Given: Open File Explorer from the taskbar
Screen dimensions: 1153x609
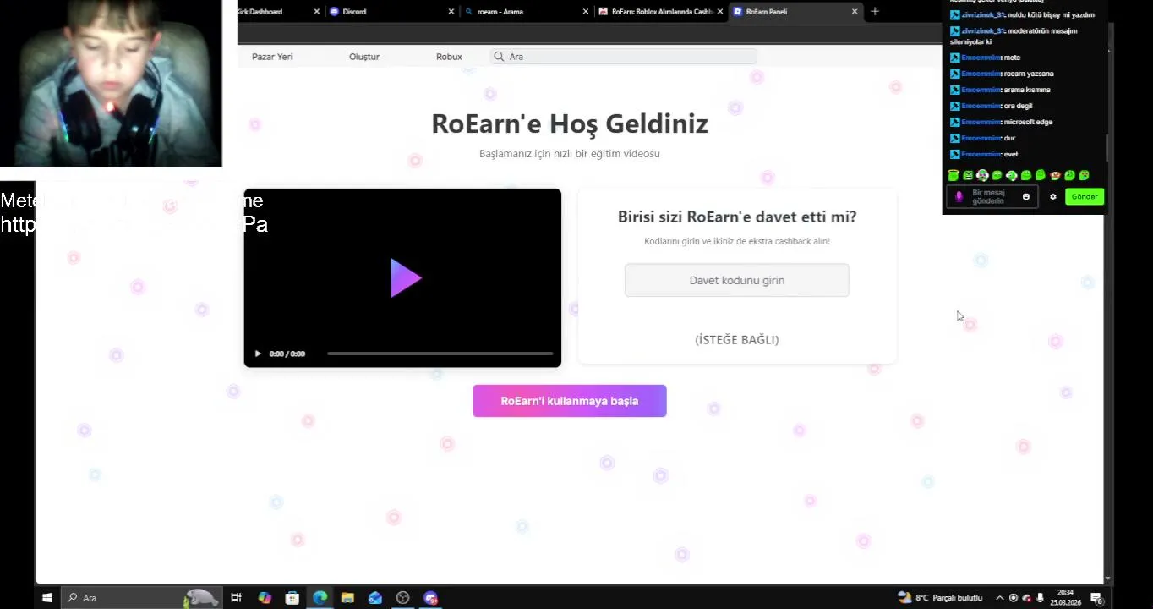Looking at the screenshot, I should (x=347, y=598).
